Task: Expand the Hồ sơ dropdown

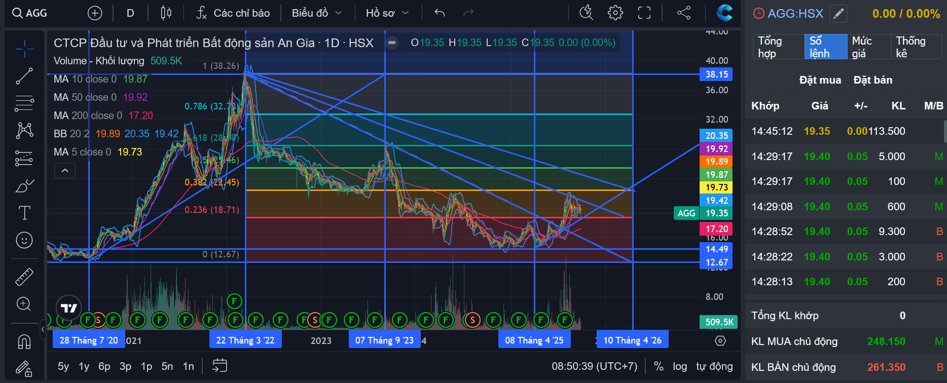Action: click(x=387, y=13)
